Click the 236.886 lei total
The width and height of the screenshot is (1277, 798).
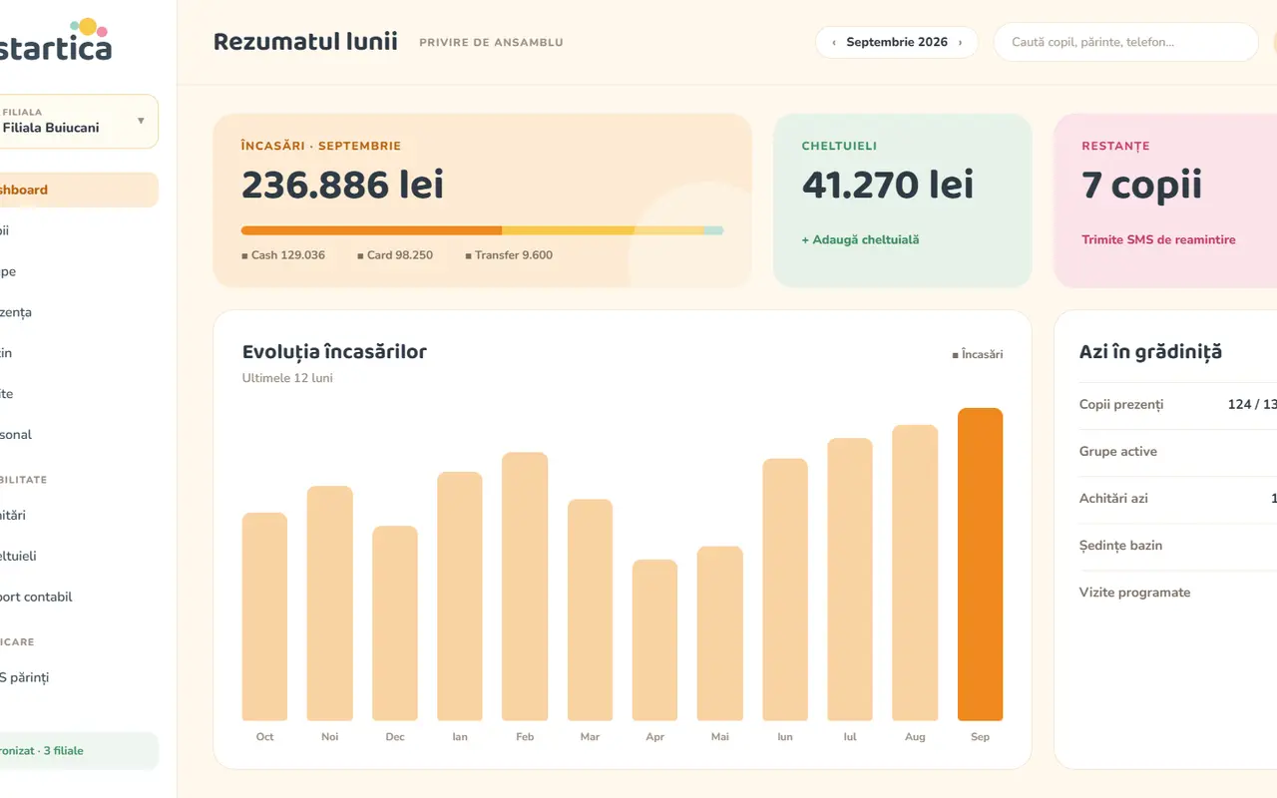pos(343,186)
